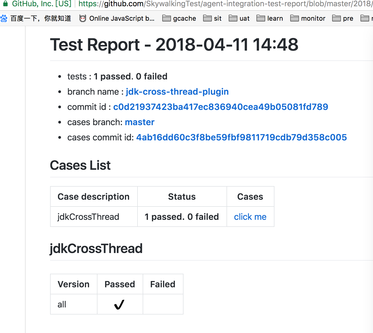This screenshot has width=373, height=333.
Task: Click the Passed column header
Action: [120, 284]
